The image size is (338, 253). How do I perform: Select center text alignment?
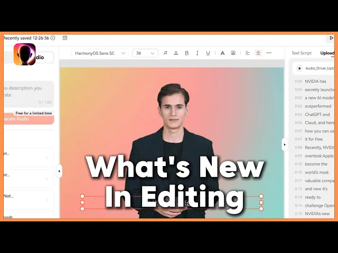pos(258,53)
